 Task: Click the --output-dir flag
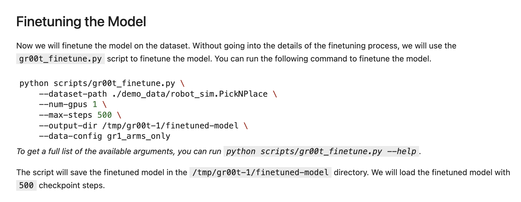click(68, 126)
